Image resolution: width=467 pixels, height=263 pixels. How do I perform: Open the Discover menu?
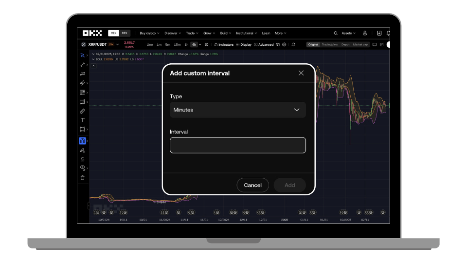[173, 33]
